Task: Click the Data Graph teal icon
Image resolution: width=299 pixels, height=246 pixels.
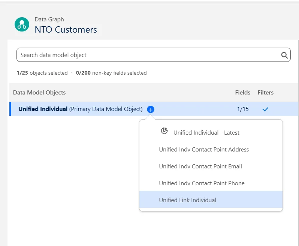Action: point(22,24)
